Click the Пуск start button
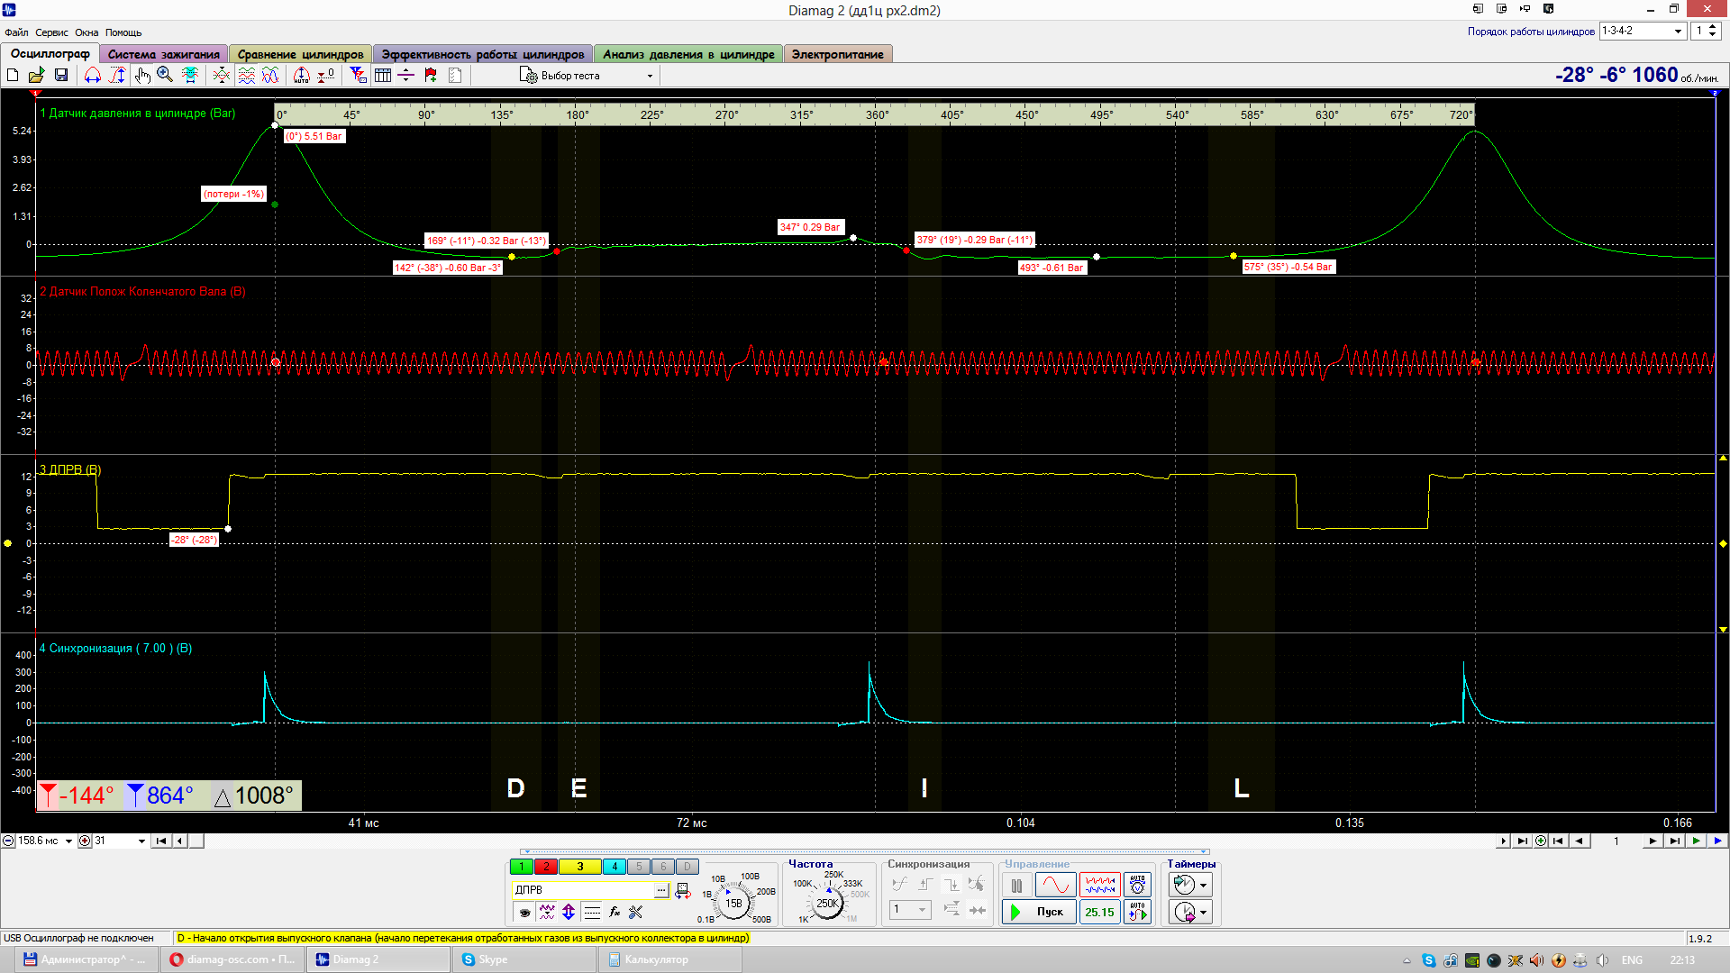Image resolution: width=1730 pixels, height=973 pixels. (1039, 912)
